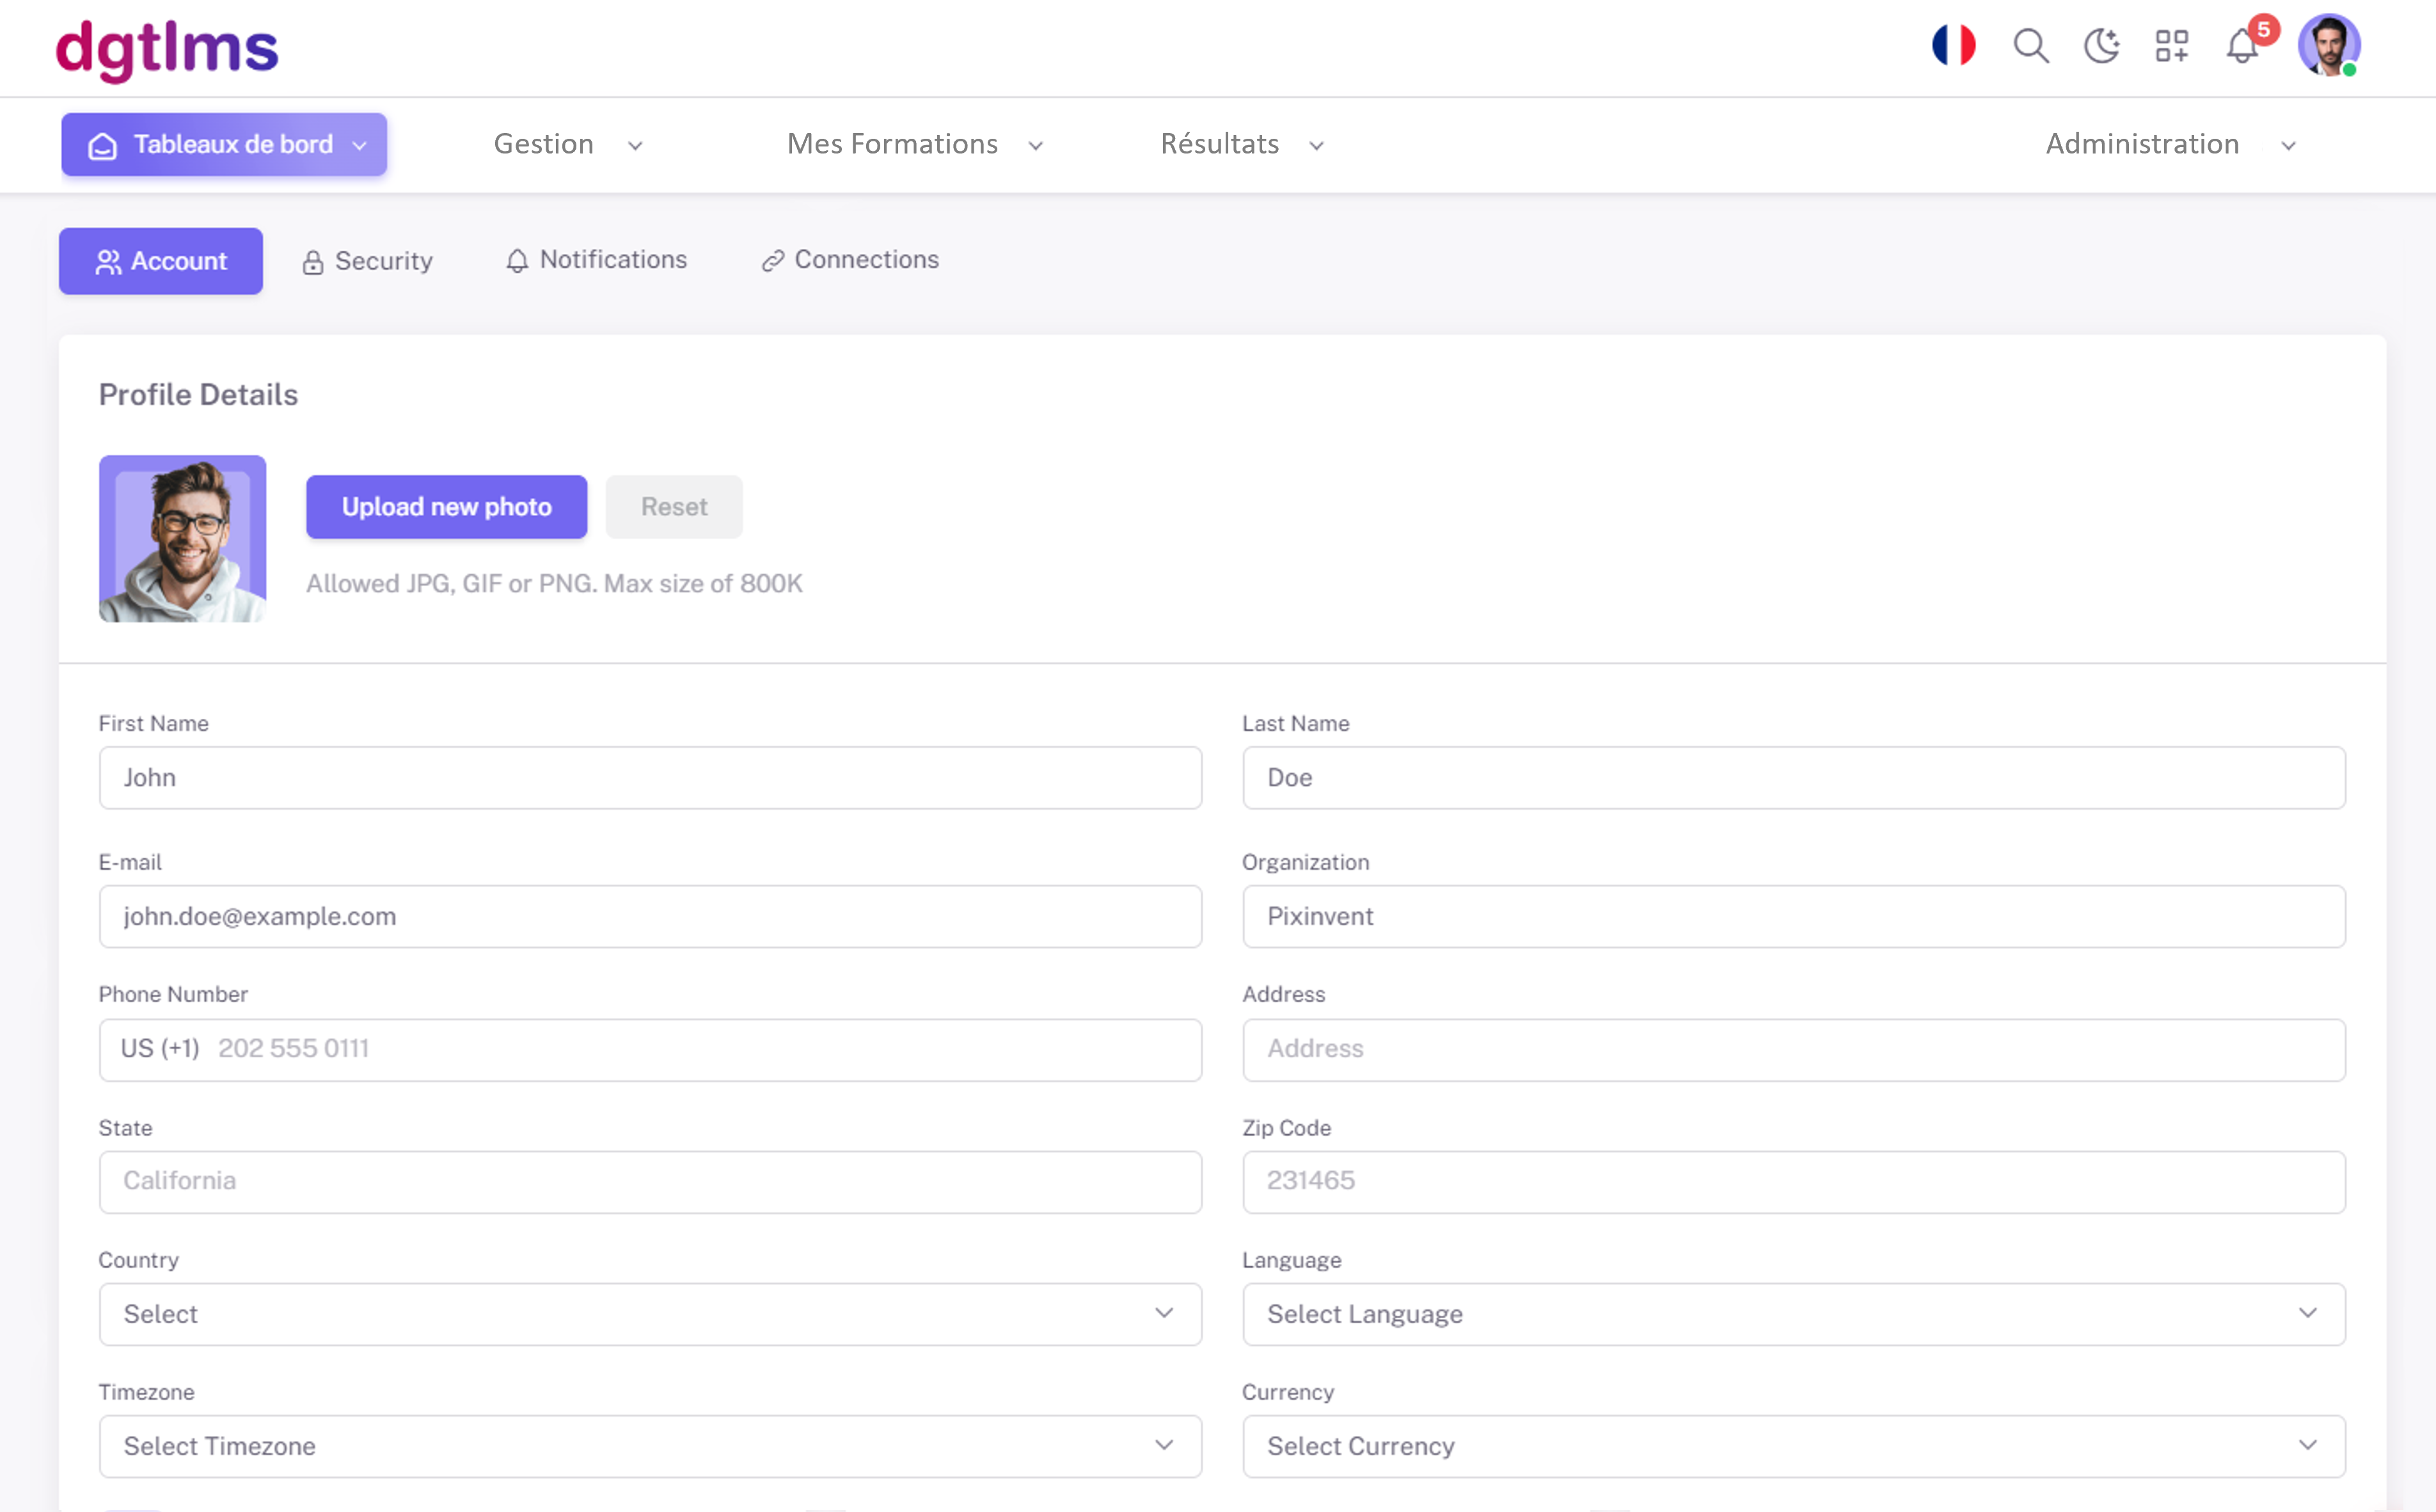Open the Select Language dropdown

pos(1793,1314)
